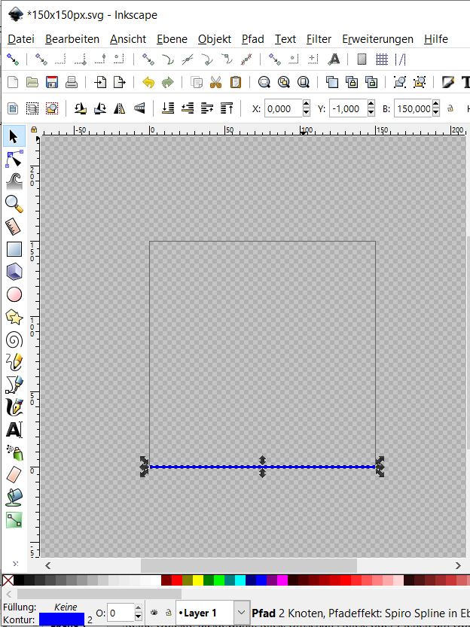Select the 3D Box tool
The image size is (470, 627).
coord(14,272)
